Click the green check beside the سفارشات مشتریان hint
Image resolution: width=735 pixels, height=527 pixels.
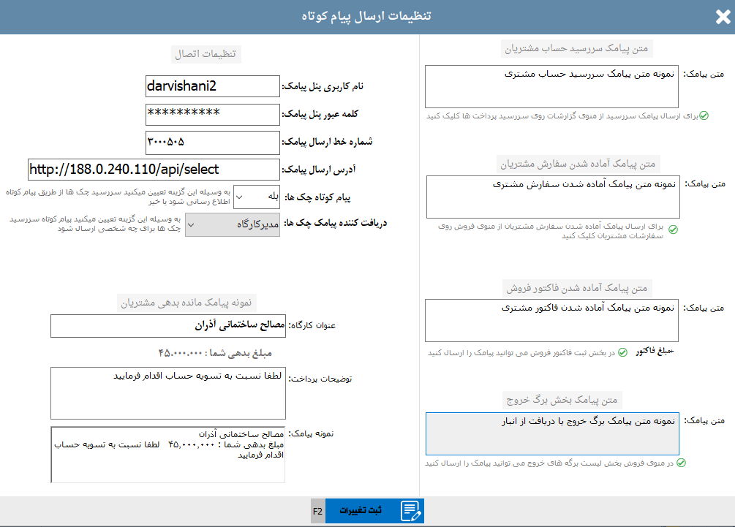coord(673,230)
